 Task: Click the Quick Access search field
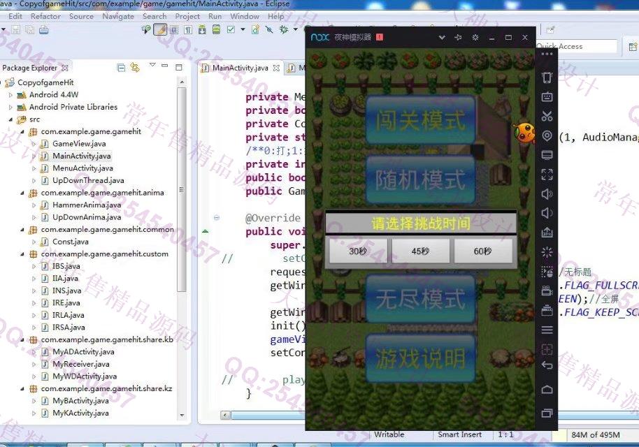tap(576, 46)
